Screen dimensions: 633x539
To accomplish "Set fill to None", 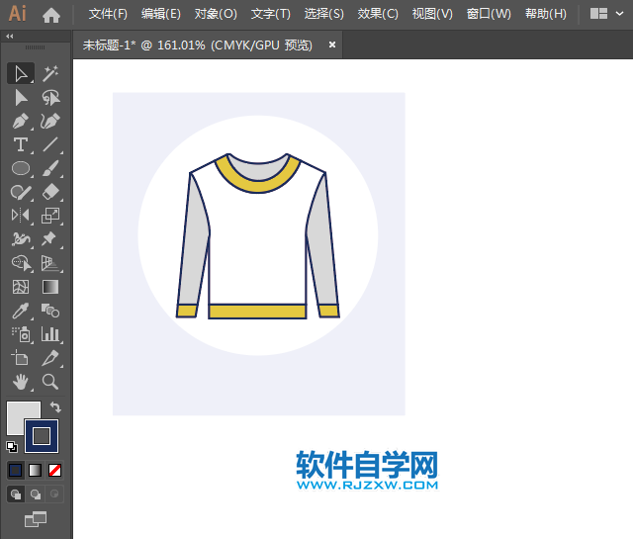I will (55, 471).
